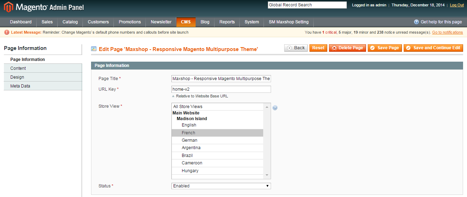The width and height of the screenshot is (467, 197).
Task: Click the Store View help tooltip icon
Action: pos(275,108)
